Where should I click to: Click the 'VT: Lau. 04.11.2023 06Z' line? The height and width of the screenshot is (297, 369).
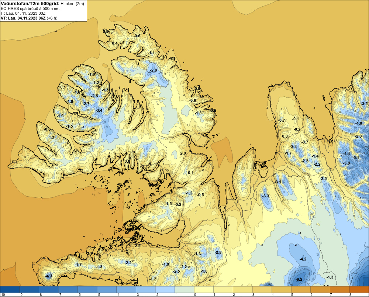pyautogui.click(x=23, y=18)
